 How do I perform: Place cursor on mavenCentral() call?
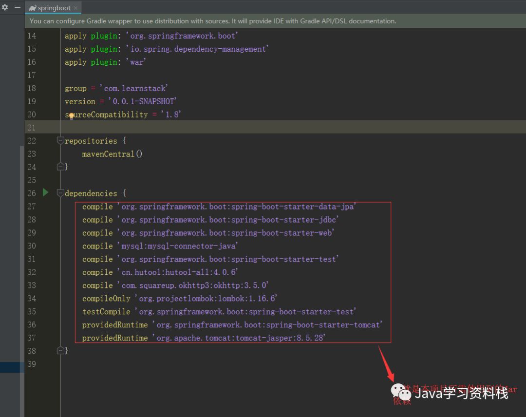[112, 154]
